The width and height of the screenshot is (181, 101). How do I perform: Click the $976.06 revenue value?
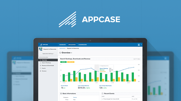click(81, 88)
